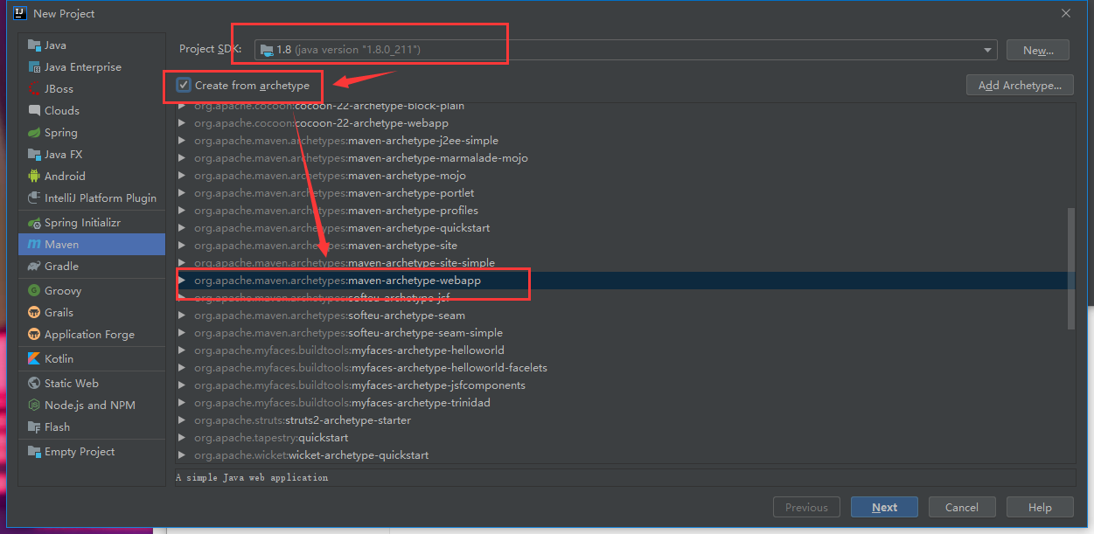Expand the maven-archetype-webapp entry

coord(182,281)
